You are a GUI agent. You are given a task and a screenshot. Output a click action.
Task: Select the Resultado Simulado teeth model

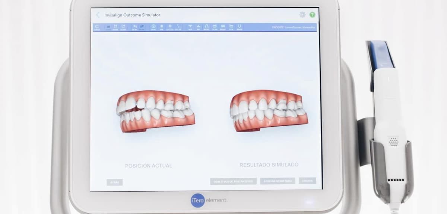tap(269, 111)
